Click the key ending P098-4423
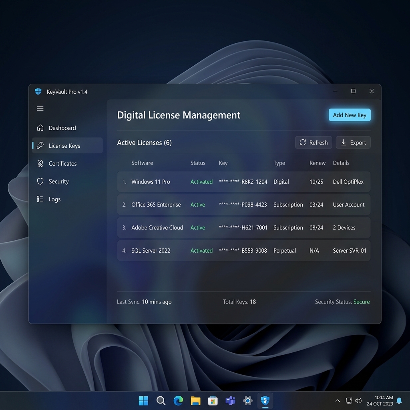The width and height of the screenshot is (410, 410). pyautogui.click(x=243, y=205)
